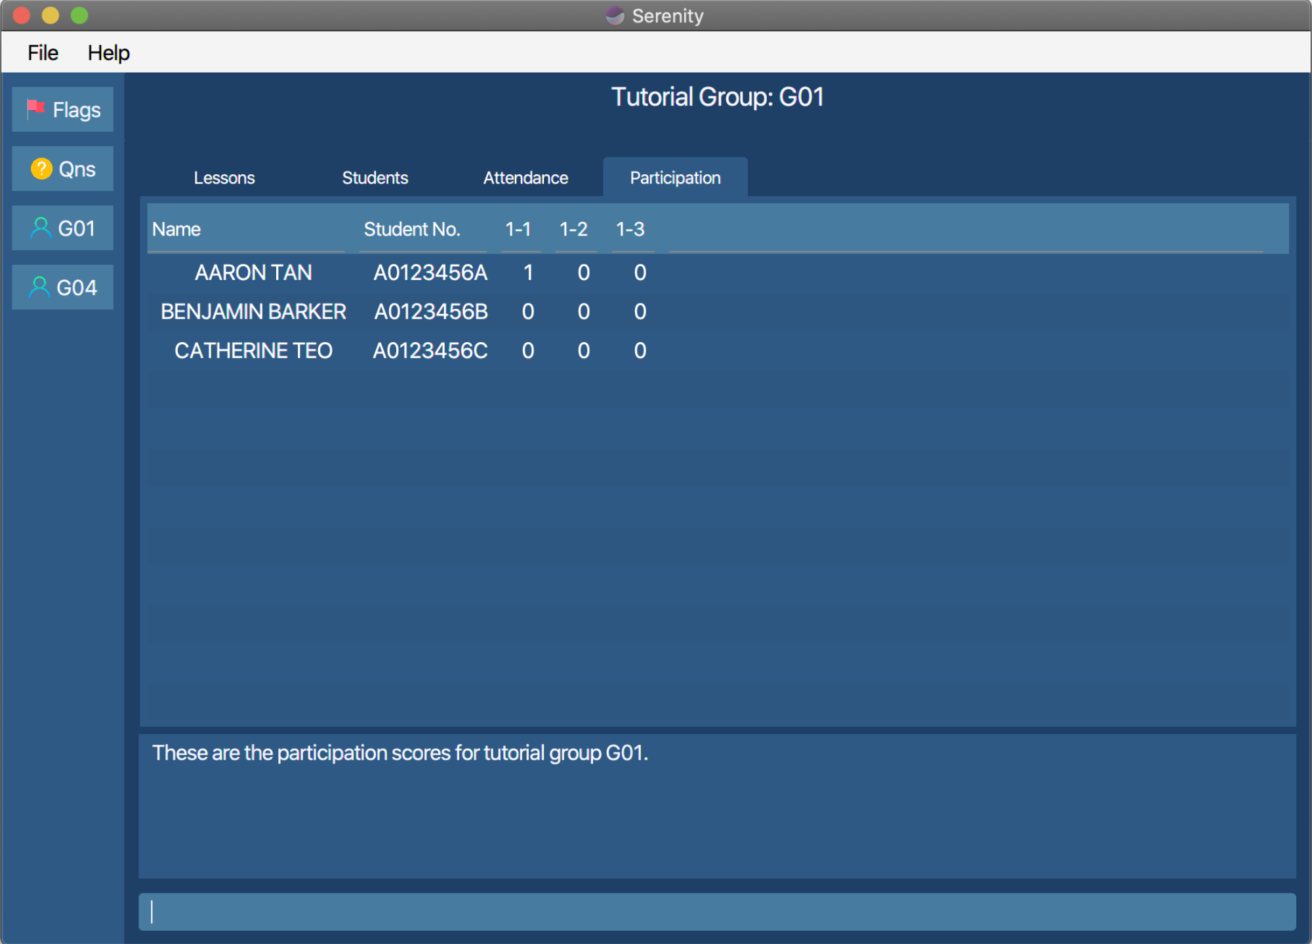Click Aaron Tan's 1-3 score cell
This screenshot has height=944, width=1312.
pos(640,273)
